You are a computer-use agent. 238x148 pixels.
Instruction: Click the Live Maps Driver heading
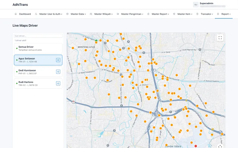(25, 25)
